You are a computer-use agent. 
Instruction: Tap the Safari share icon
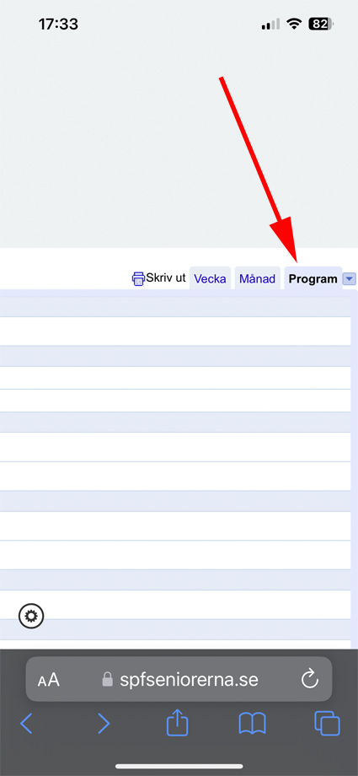tap(179, 724)
